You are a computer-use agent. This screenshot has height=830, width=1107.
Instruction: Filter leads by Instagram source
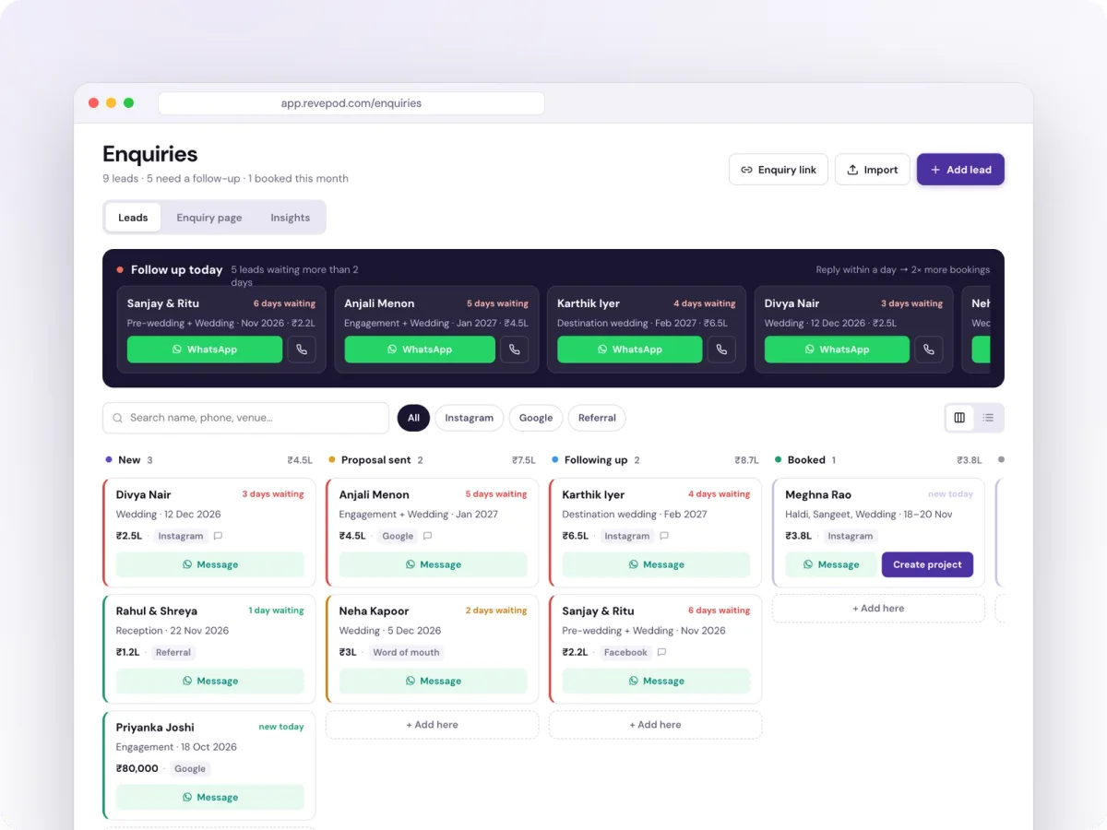[x=470, y=418]
